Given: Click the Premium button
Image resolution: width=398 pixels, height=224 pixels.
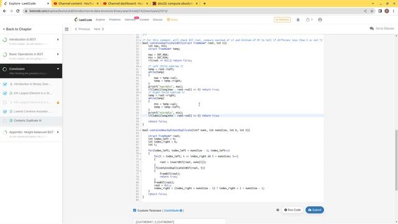Looking at the screenshot, I should 282,19.
